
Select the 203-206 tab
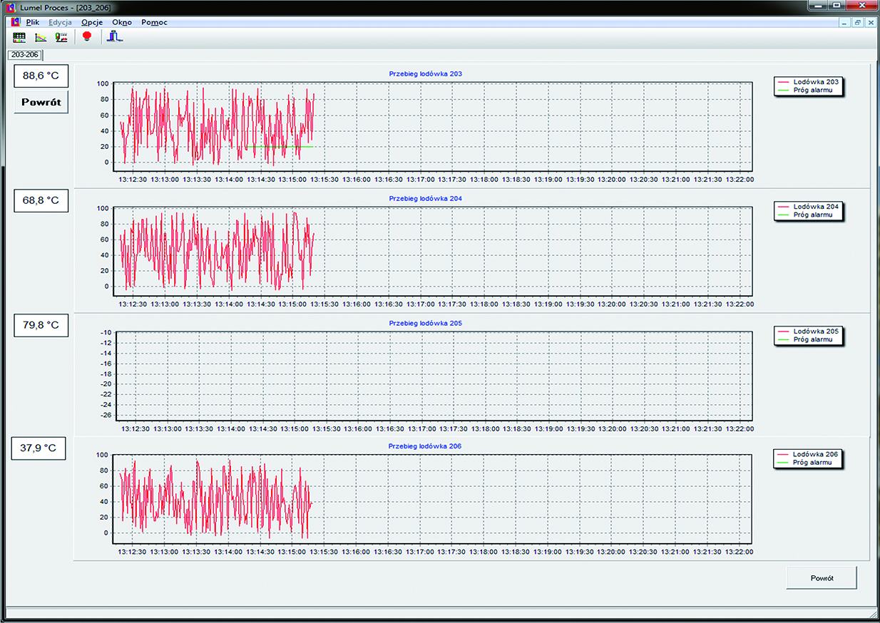[25, 55]
